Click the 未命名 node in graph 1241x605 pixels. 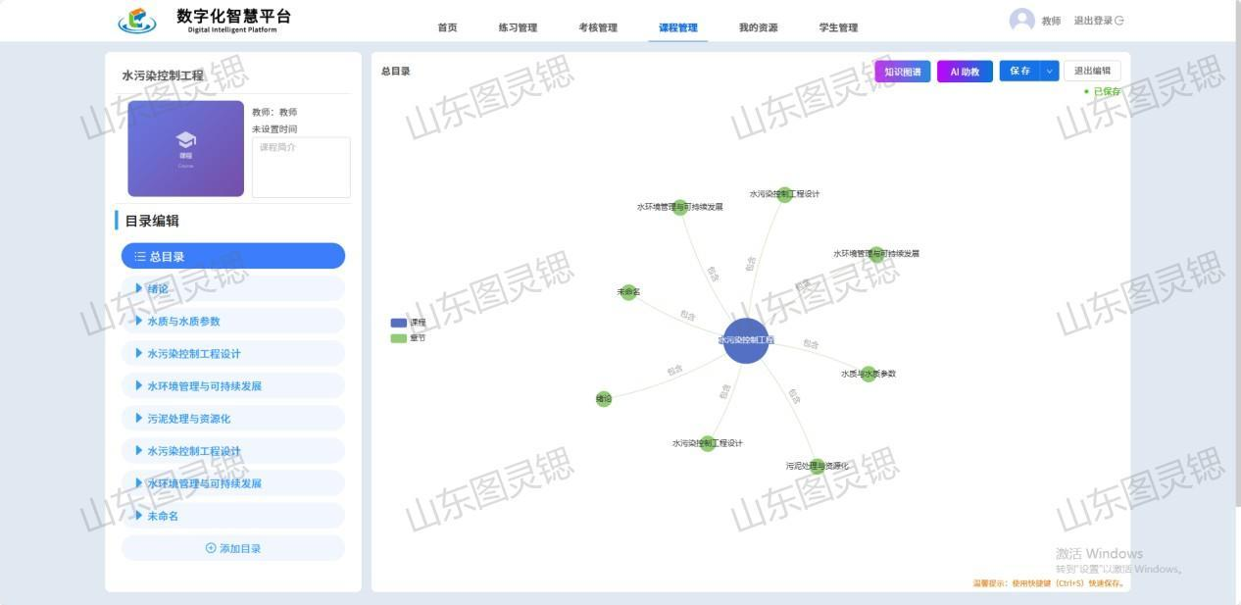[629, 292]
